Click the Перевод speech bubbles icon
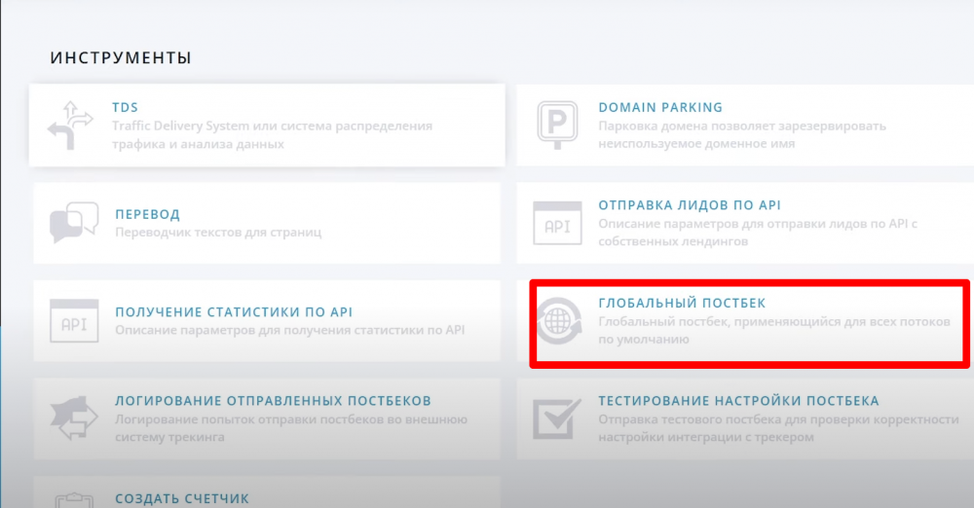 [74, 222]
